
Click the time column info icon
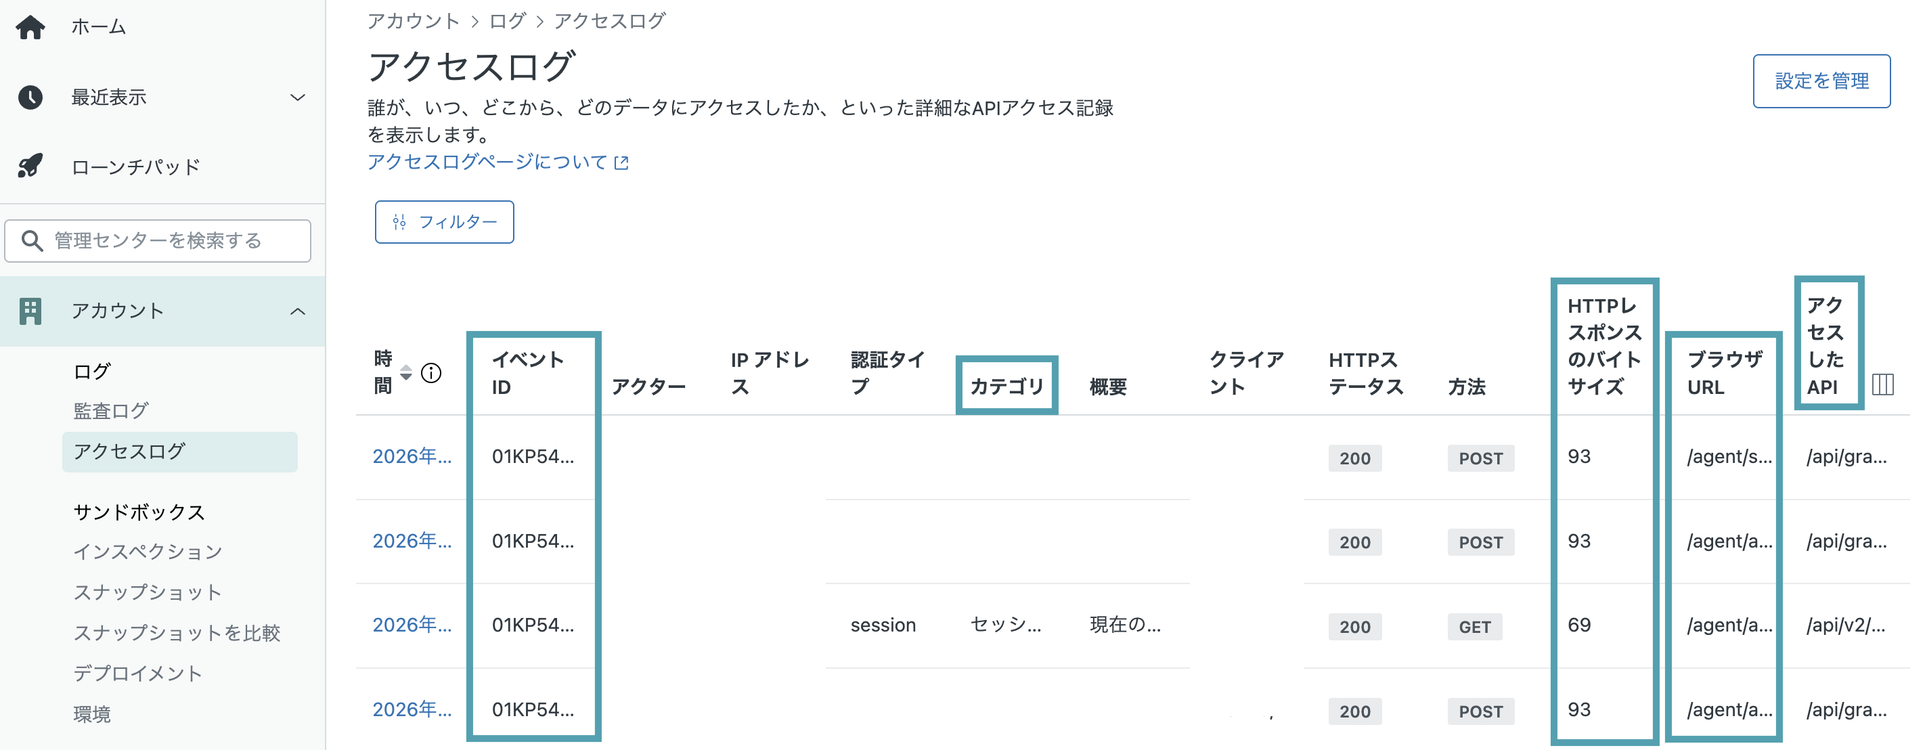tap(431, 373)
